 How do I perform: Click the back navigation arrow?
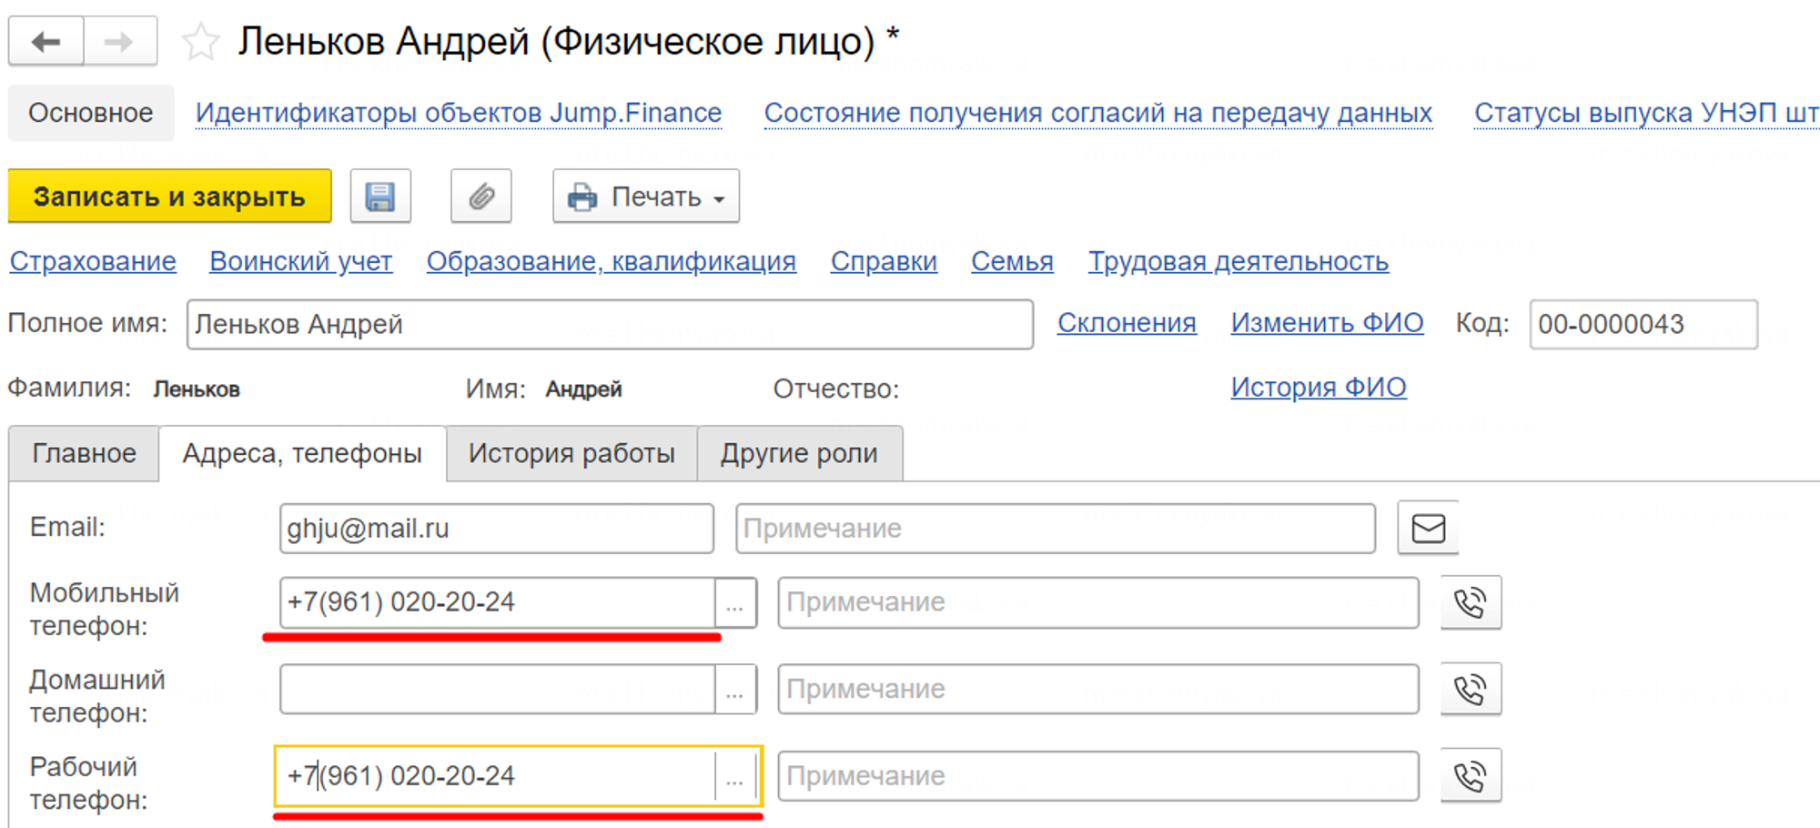click(x=46, y=42)
